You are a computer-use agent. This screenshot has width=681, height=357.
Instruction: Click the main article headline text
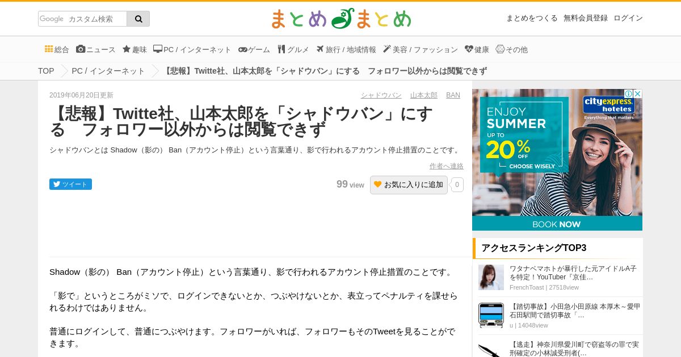[x=241, y=122]
